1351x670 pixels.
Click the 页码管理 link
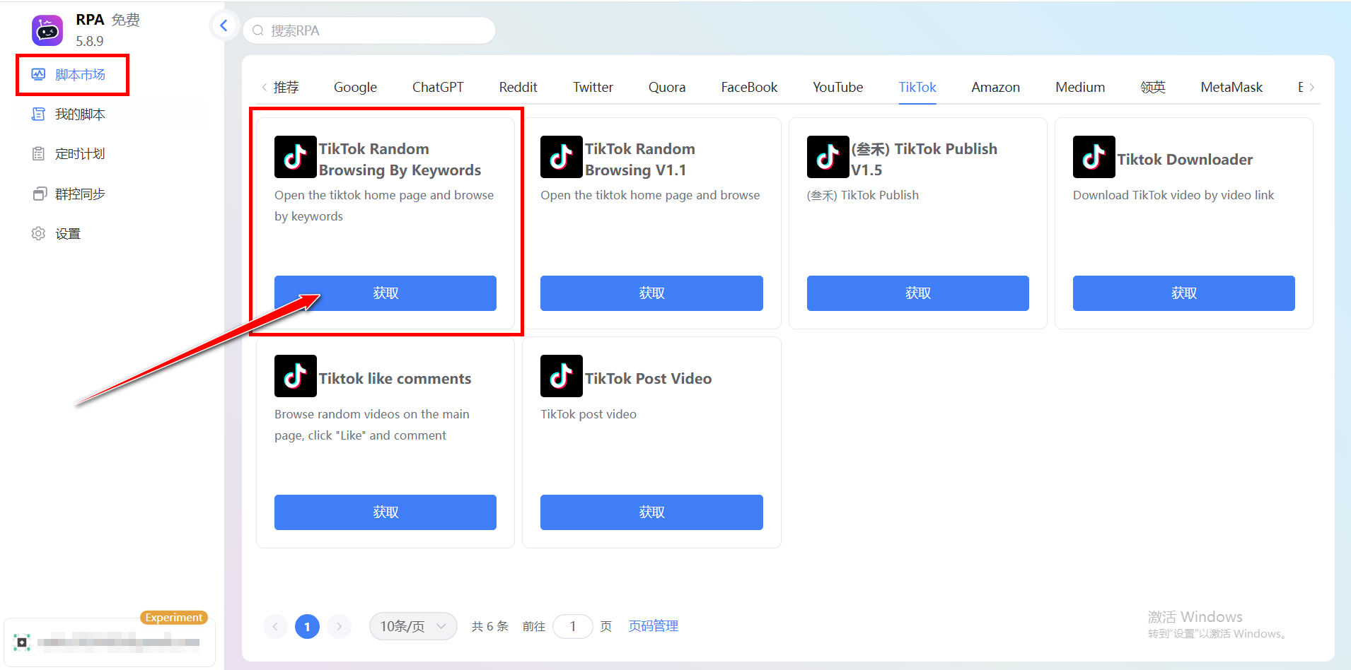click(x=654, y=626)
